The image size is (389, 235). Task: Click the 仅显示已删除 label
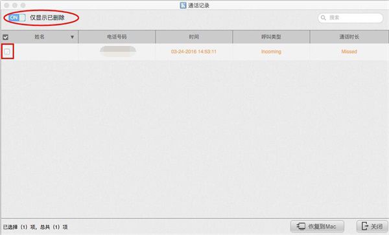click(x=47, y=17)
